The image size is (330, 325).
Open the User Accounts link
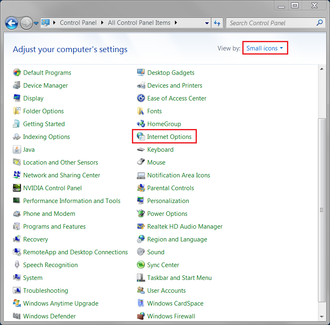tap(167, 291)
